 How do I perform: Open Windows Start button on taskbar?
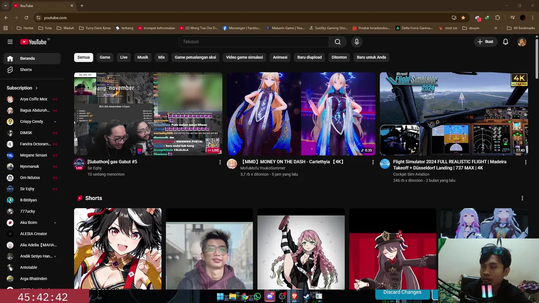tap(220, 297)
